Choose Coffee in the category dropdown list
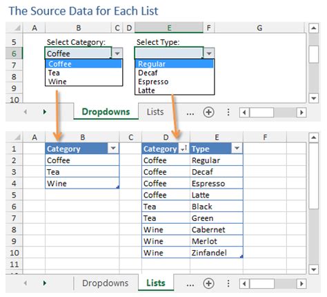The height and width of the screenshot is (297, 327). tap(83, 64)
